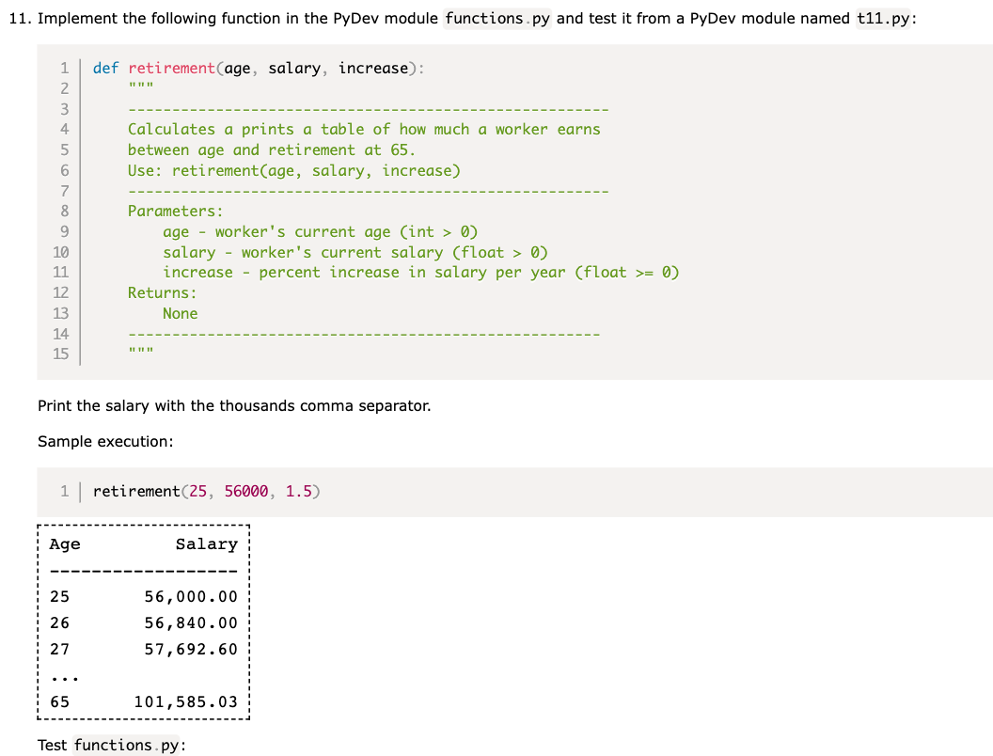
Task: Click the Salary column header in the output
Action: click(207, 543)
